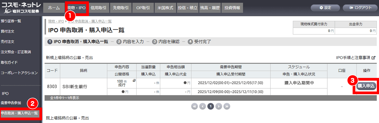Go to previous page arrow in pagination
This screenshot has width=379, height=123.
pyautogui.click(x=203, y=106)
